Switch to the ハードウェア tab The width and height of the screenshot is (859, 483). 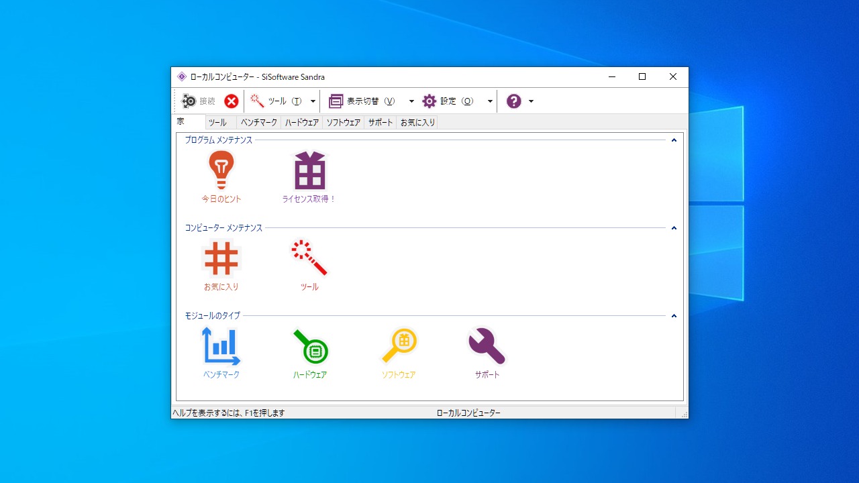coord(302,123)
